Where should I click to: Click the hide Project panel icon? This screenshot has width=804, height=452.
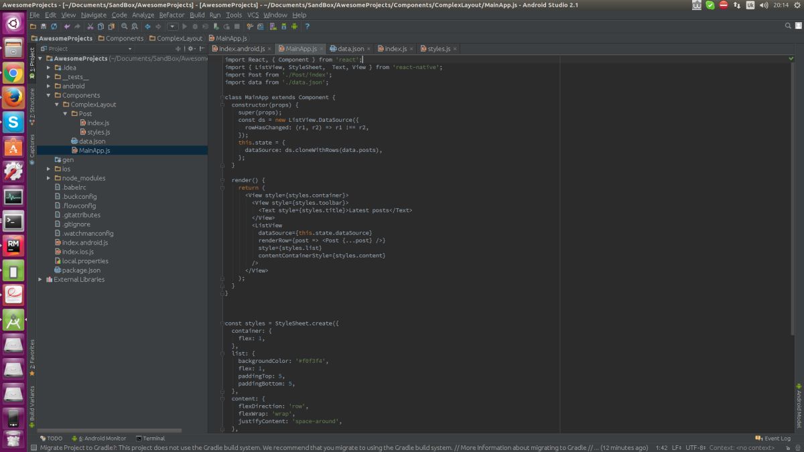[x=202, y=49]
